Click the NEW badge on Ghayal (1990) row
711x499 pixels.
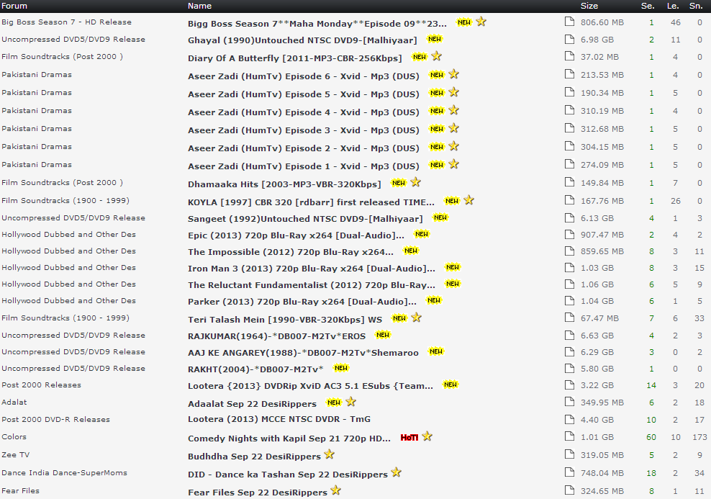click(435, 39)
